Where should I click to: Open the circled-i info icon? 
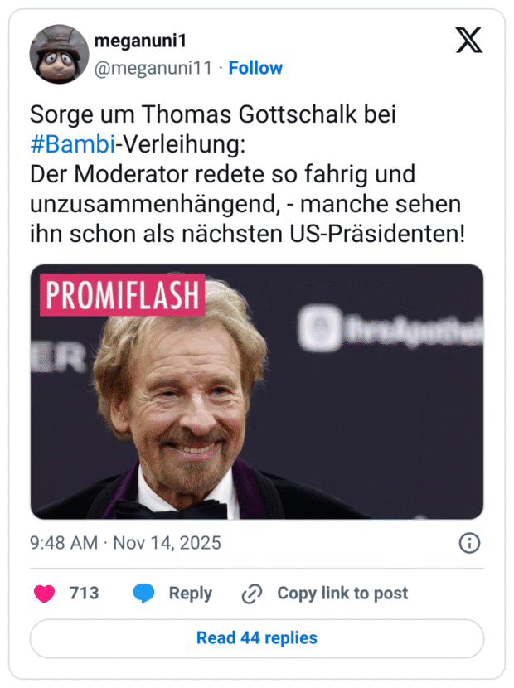(x=470, y=543)
